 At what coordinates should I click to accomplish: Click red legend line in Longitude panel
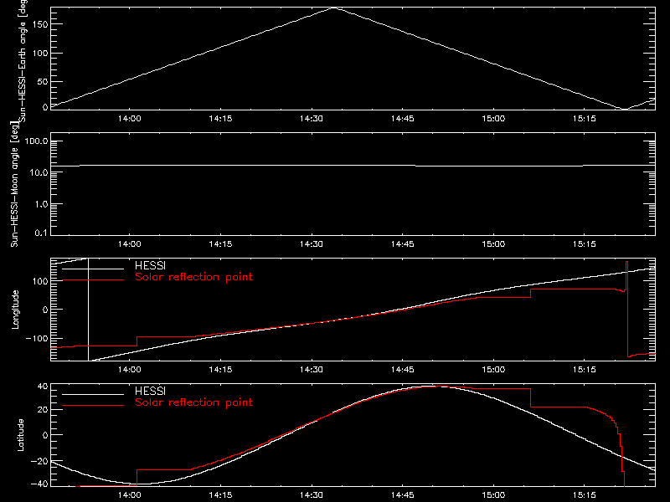coord(93,280)
